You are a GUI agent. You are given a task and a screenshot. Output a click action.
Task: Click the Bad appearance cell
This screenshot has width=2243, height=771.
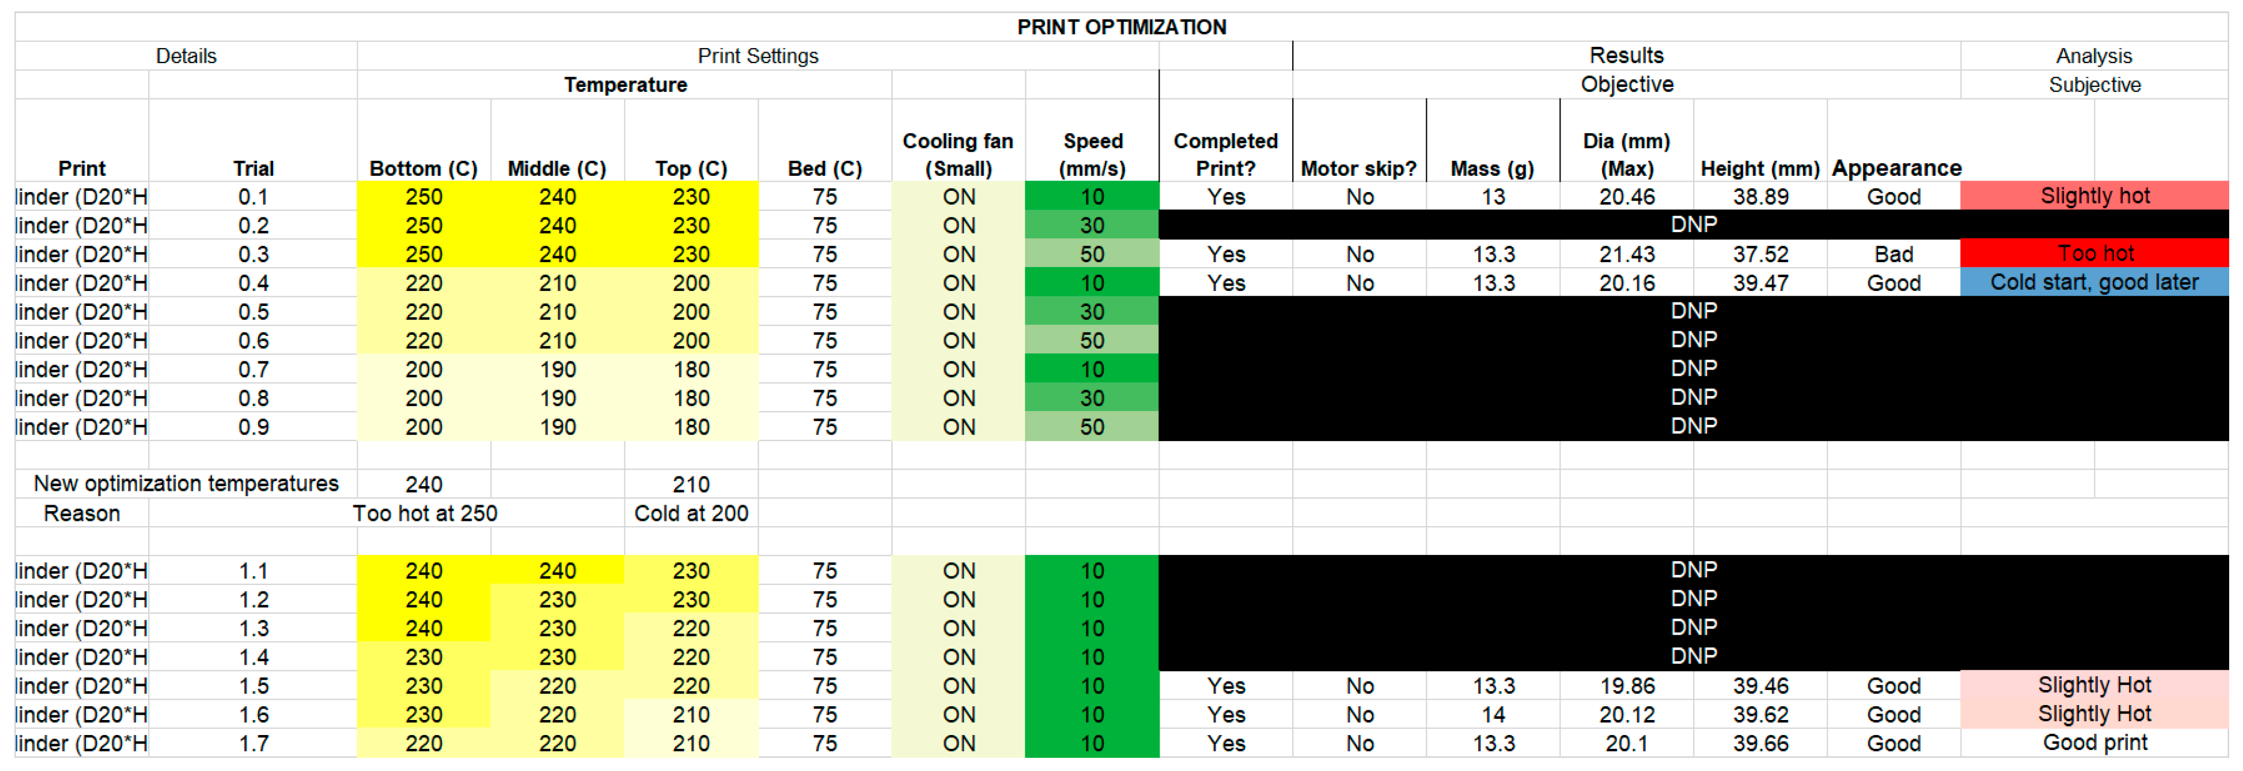pyautogui.click(x=1893, y=254)
